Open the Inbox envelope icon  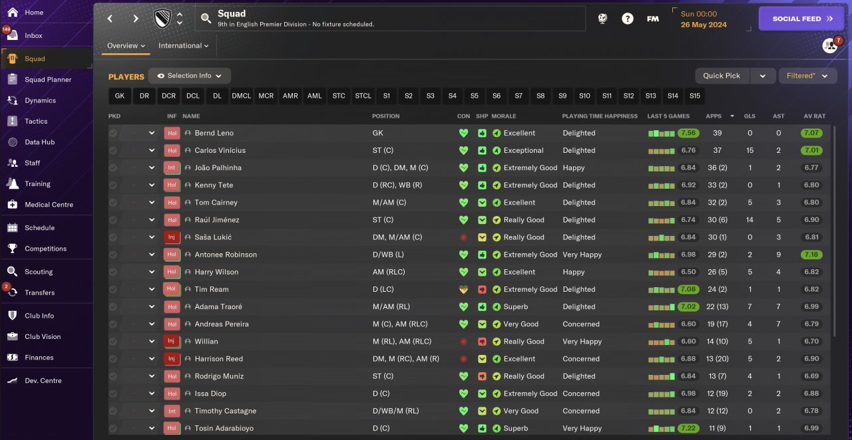point(13,36)
